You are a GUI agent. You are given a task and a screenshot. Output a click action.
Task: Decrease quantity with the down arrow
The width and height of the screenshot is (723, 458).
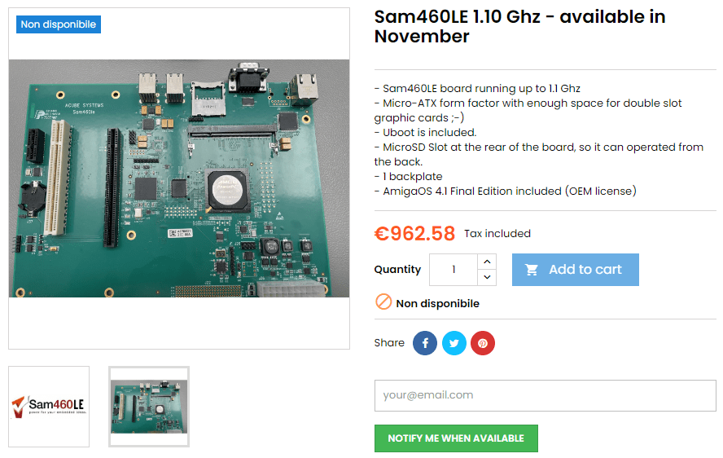pyautogui.click(x=487, y=277)
